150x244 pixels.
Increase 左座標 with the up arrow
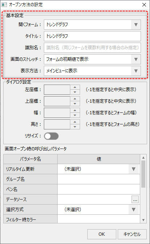pos(75,87)
